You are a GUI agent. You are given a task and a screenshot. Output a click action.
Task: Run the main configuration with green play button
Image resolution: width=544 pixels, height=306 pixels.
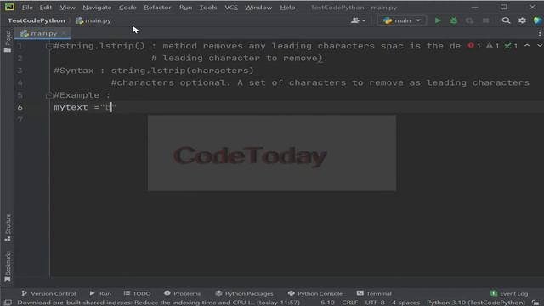pyautogui.click(x=438, y=20)
